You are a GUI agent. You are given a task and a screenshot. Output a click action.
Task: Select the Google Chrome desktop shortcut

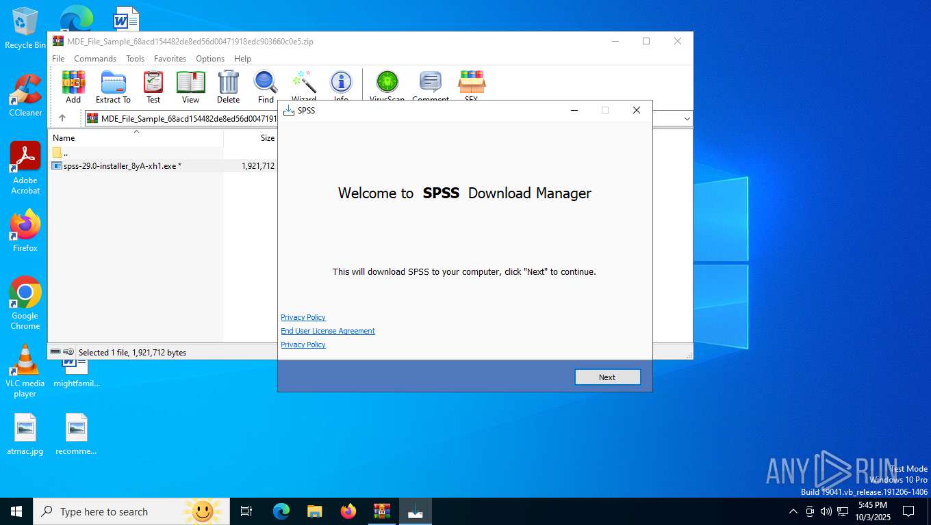tap(25, 303)
